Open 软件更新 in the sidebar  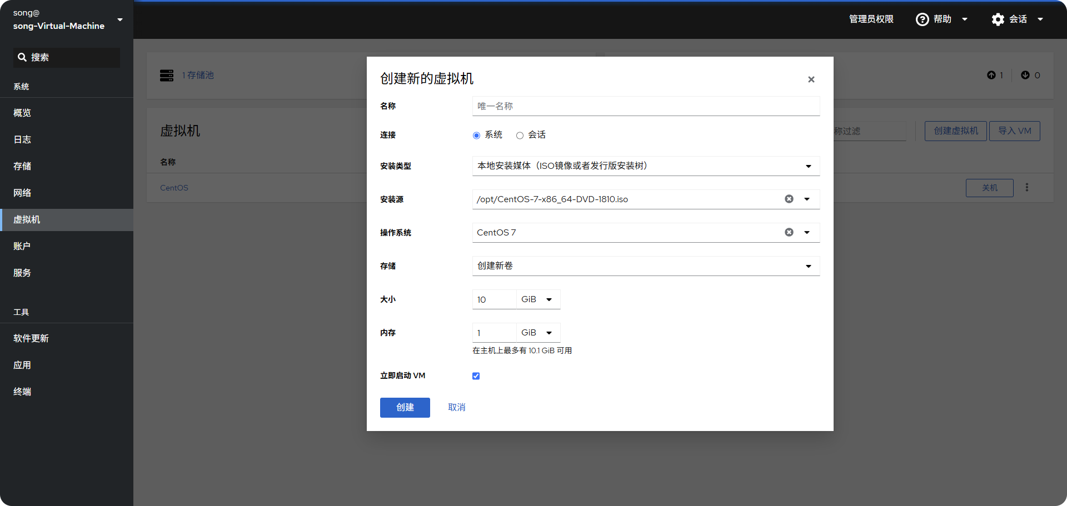pyautogui.click(x=67, y=338)
